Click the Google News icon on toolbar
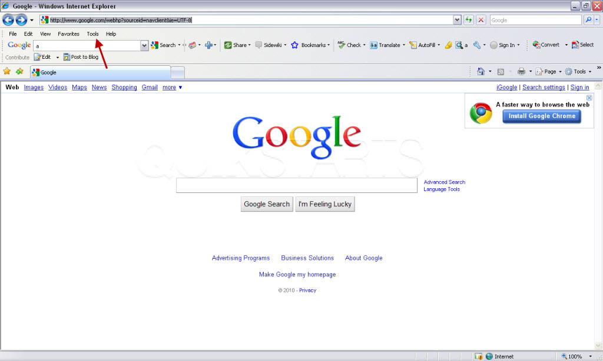Screen dimensions: 603x361 click(x=193, y=45)
